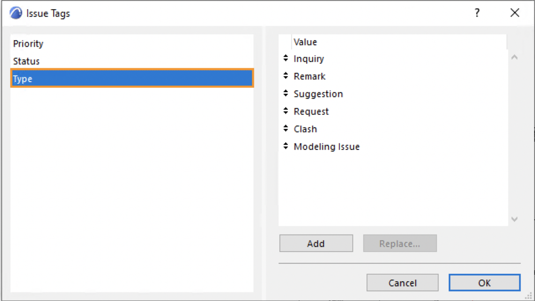Close the Issue Tags window
The height and width of the screenshot is (301, 535).
515,13
